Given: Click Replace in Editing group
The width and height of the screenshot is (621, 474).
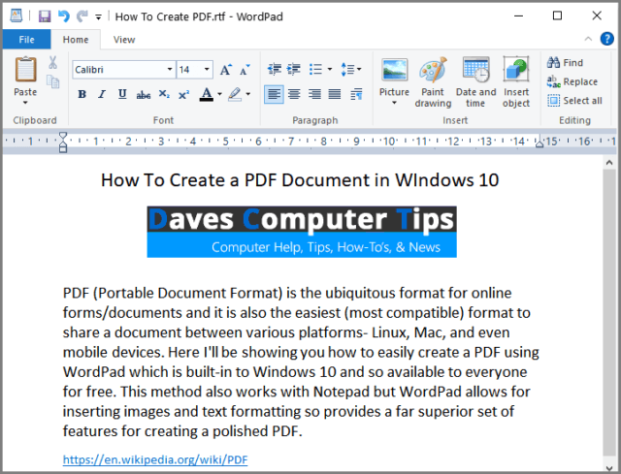Looking at the screenshot, I should (x=572, y=81).
